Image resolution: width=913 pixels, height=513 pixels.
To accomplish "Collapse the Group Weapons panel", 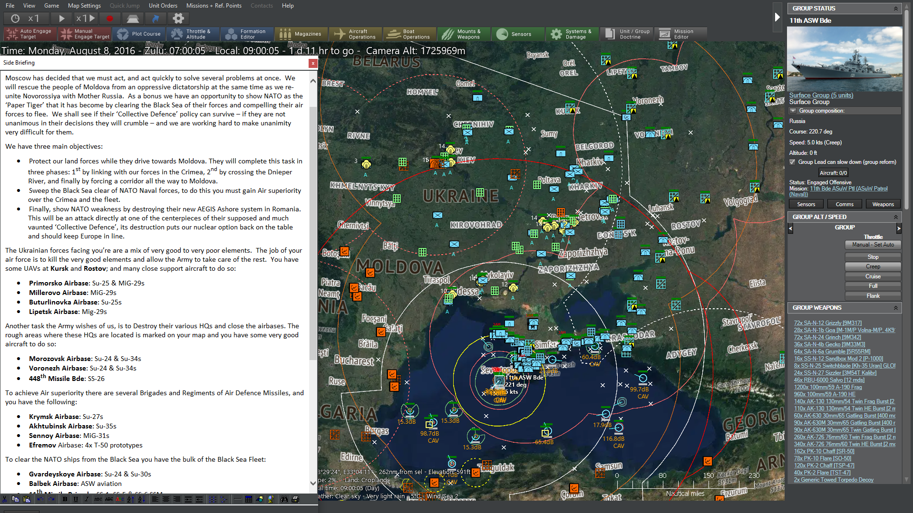I will 895,308.
